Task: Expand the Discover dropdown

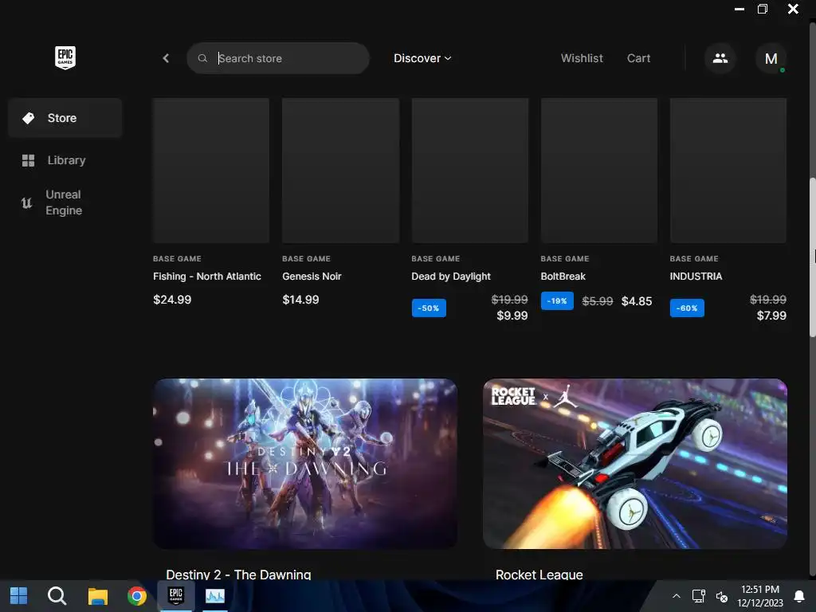Action: point(422,58)
